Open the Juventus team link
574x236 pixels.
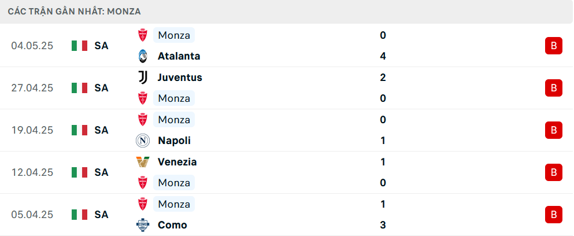pos(180,78)
